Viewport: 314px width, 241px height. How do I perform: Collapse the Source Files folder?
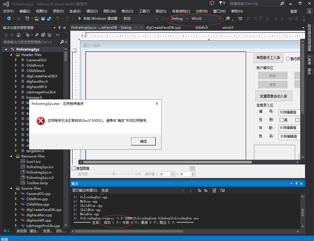point(11,188)
